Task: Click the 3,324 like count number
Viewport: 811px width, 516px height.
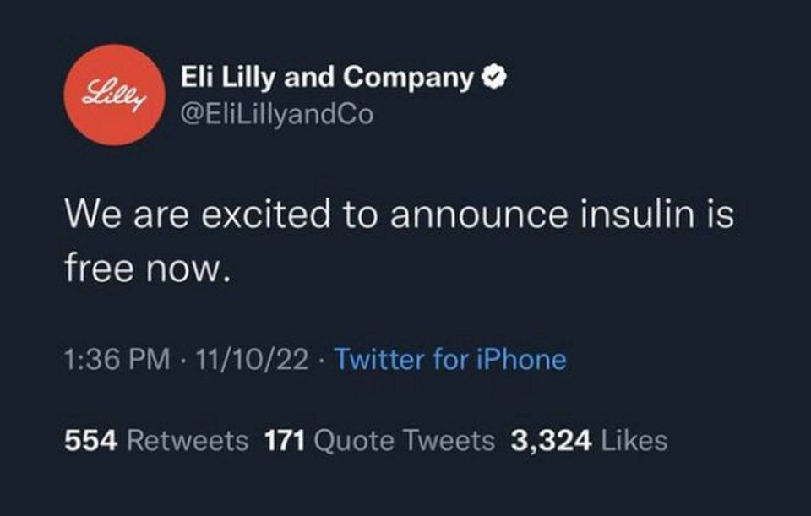Action: (x=549, y=440)
